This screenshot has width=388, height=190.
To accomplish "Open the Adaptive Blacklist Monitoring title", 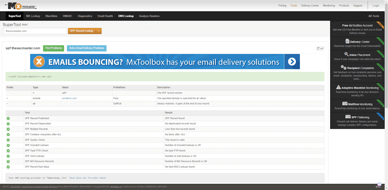I will [x=360, y=88].
